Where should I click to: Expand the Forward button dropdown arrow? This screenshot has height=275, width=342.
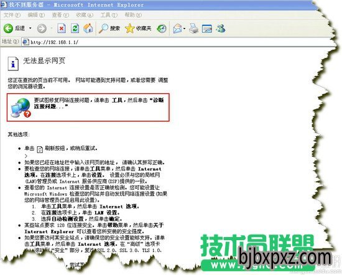(51, 28)
